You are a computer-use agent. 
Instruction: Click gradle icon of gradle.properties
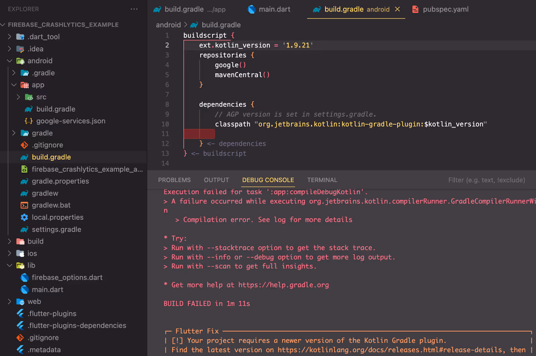coord(24,181)
